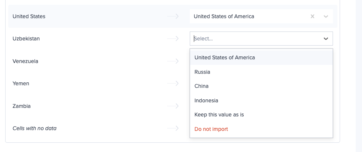
Task: Select Russia from dropdown list
Action: pos(202,72)
